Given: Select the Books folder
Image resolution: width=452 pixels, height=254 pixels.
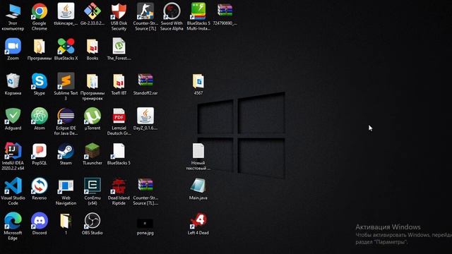Looking at the screenshot, I should click(93, 46).
